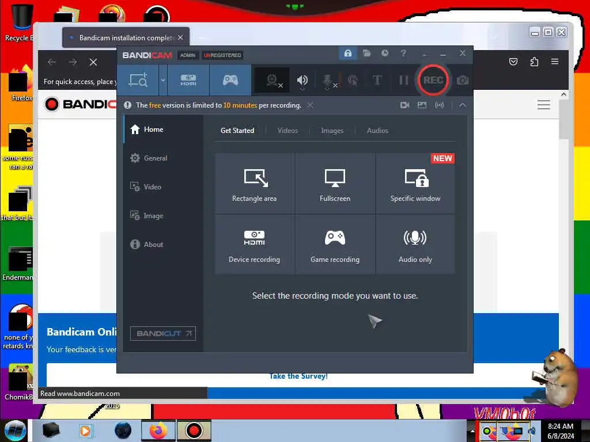Choose Device recording mode tile
The width and height of the screenshot is (590, 442).
click(x=254, y=244)
